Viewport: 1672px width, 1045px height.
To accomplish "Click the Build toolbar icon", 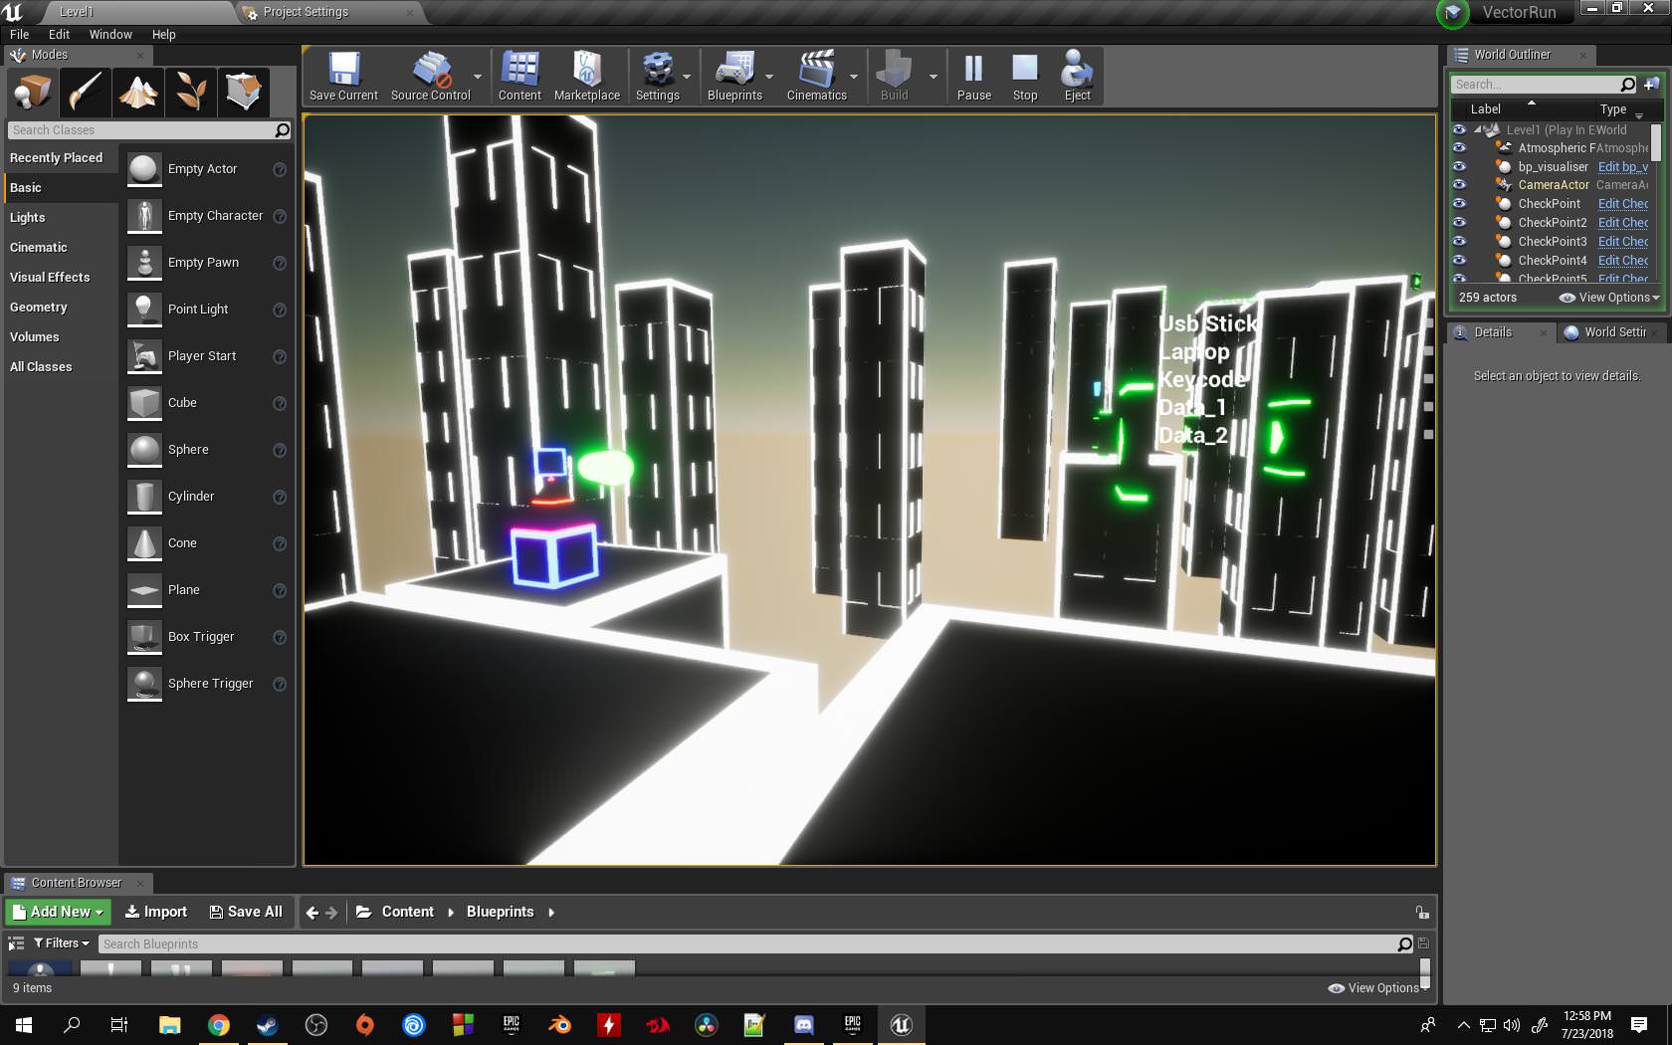I will click(894, 77).
